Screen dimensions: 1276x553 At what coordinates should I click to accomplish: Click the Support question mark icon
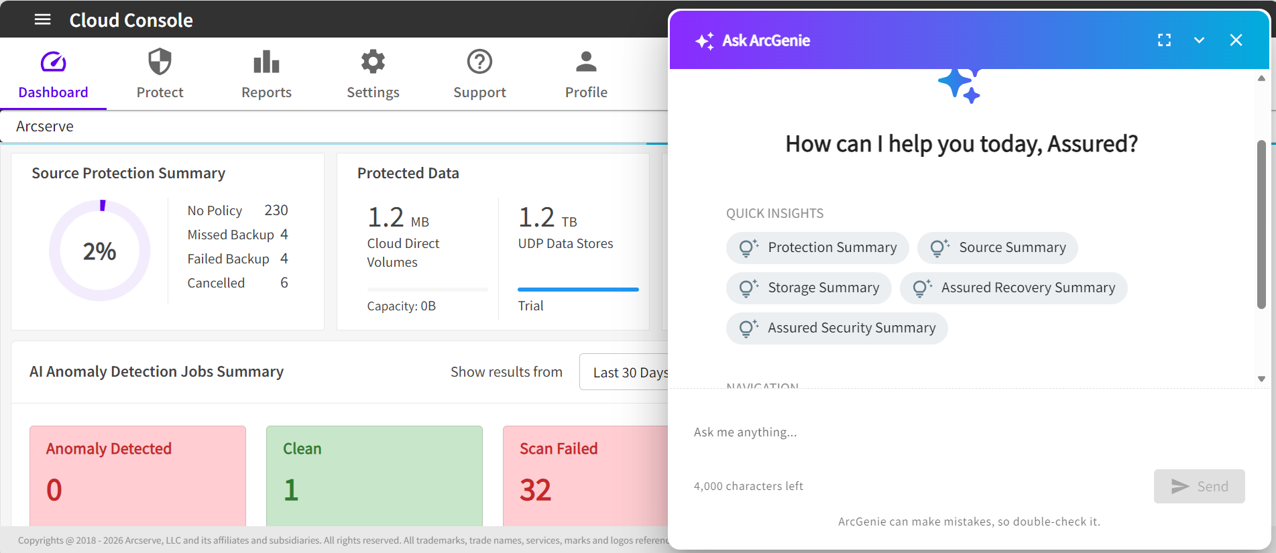479,62
